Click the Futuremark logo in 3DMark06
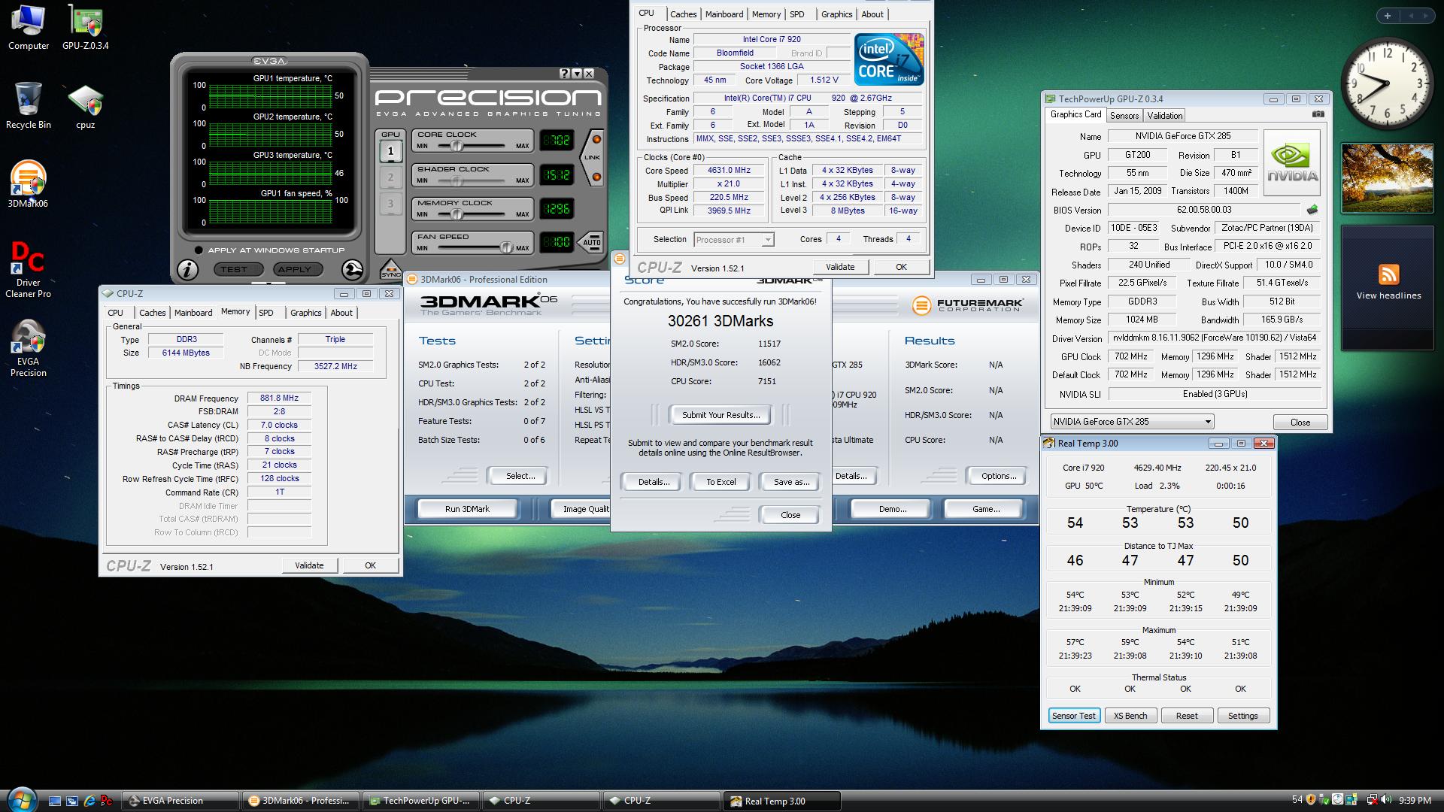The image size is (1444, 812). pyautogui.click(x=966, y=305)
